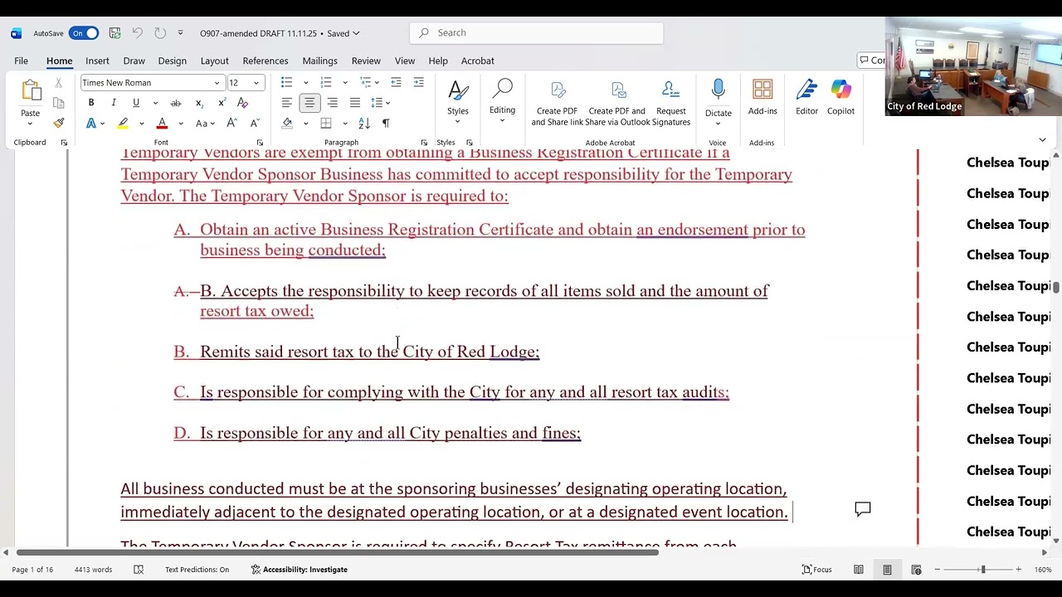The height and width of the screenshot is (597, 1062).
Task: Click the horizontal scrollbar at the bottom
Action: pos(338,552)
